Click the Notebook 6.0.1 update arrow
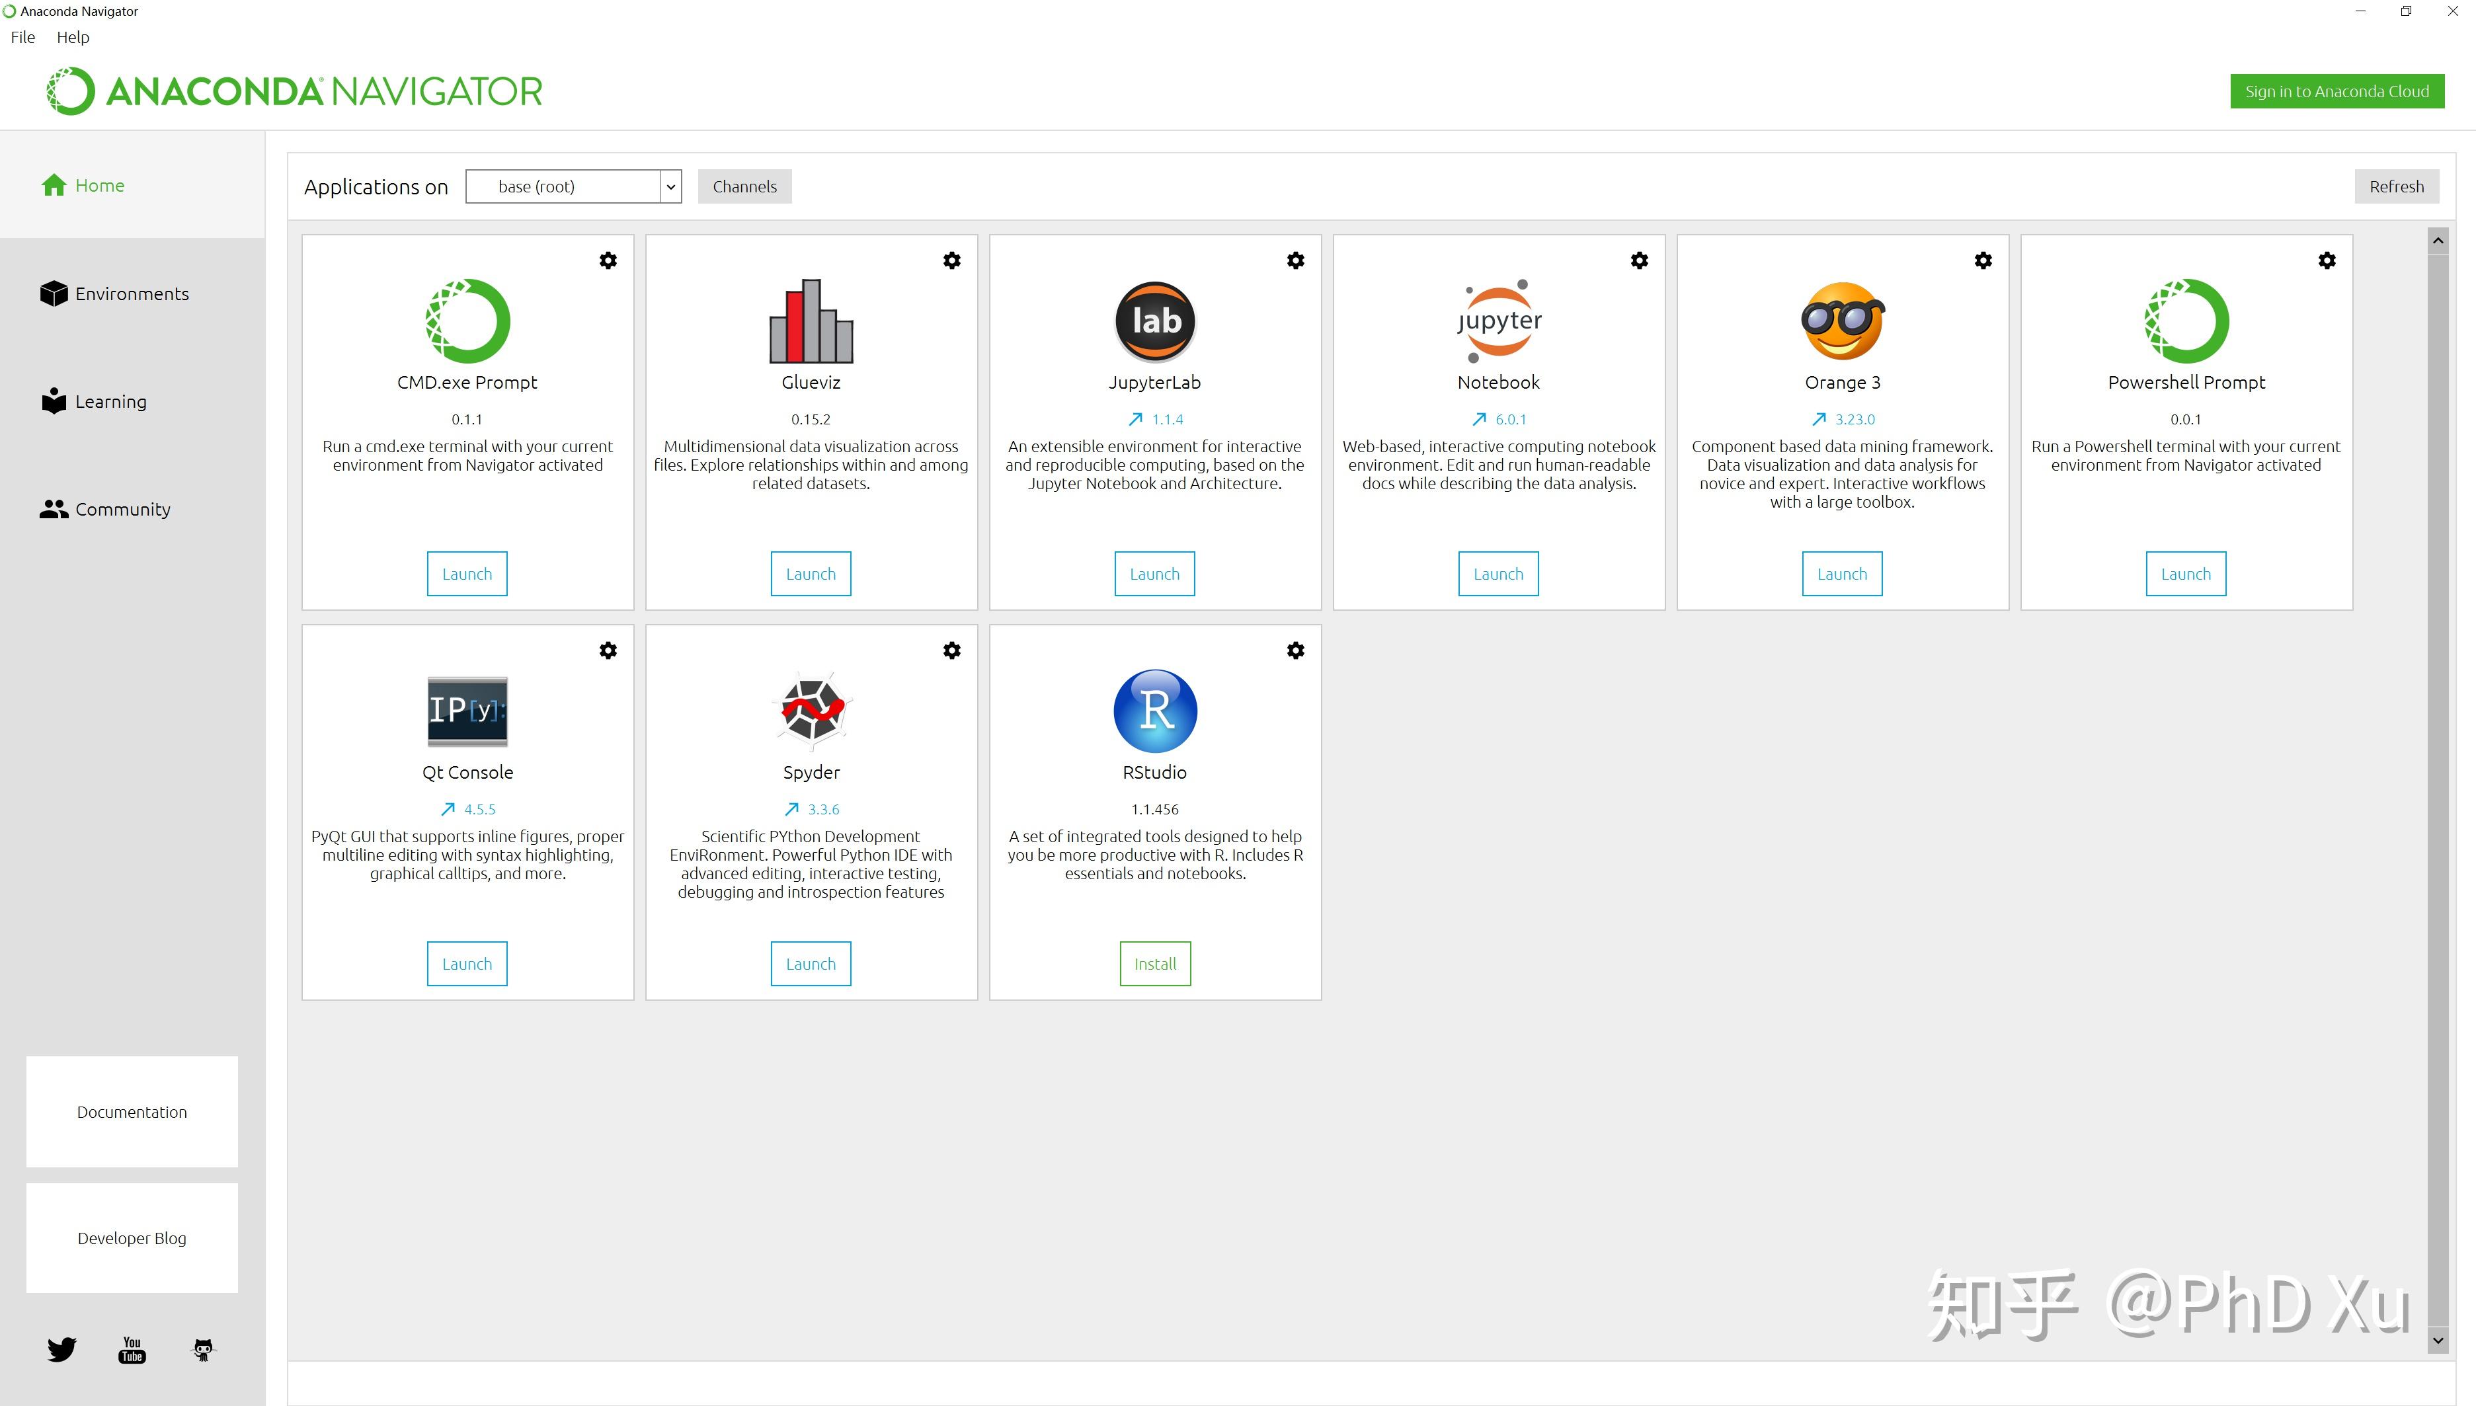This screenshot has height=1406, width=2476. pos(1478,419)
